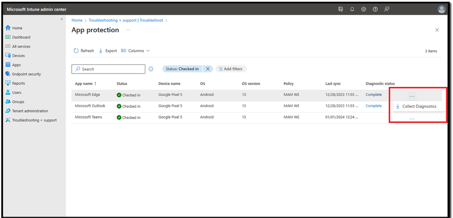Sort by Device name column header
This screenshot has width=453, height=218.
tap(169, 84)
